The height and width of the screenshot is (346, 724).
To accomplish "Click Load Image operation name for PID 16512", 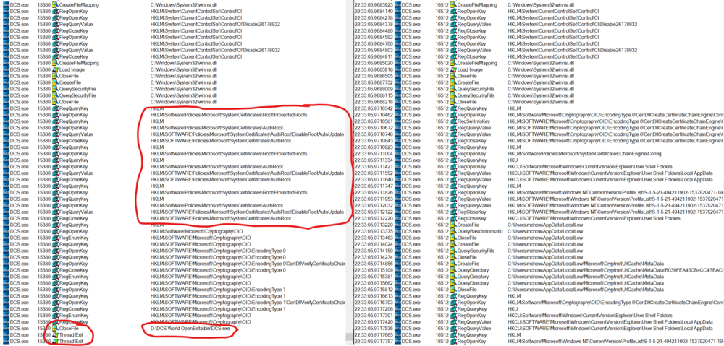I will (470, 69).
